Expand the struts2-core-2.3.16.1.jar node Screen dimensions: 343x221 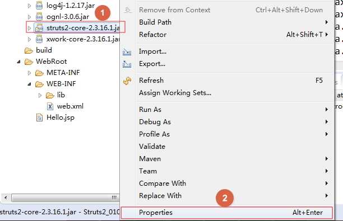(29, 28)
